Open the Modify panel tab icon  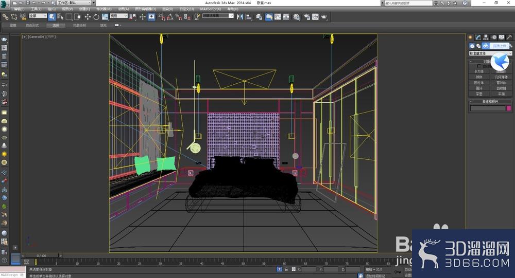[478, 37]
